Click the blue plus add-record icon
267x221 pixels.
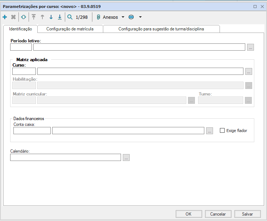click(5, 17)
